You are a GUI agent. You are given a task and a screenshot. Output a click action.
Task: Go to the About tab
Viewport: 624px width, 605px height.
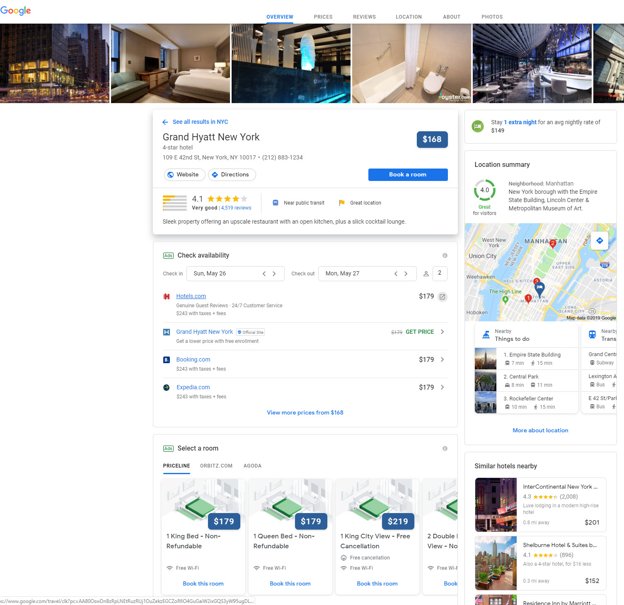click(x=452, y=17)
